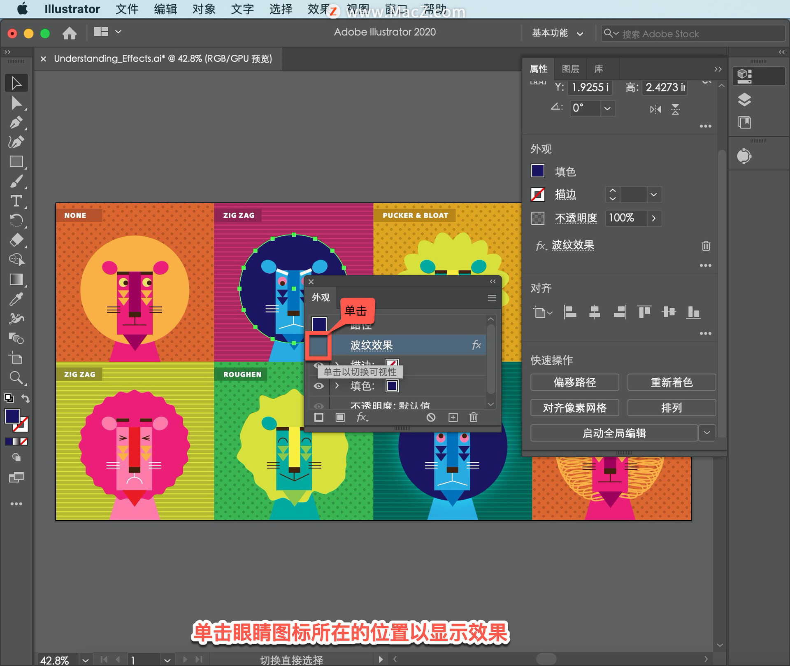Select the Rectangle tool
Image resolution: width=790 pixels, height=666 pixels.
pyautogui.click(x=16, y=162)
